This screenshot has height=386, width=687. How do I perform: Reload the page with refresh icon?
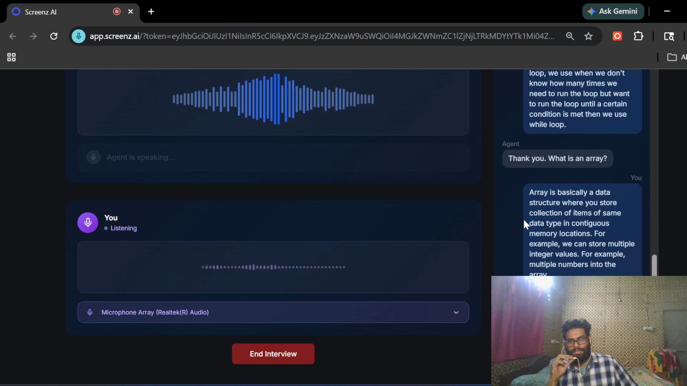[54, 36]
